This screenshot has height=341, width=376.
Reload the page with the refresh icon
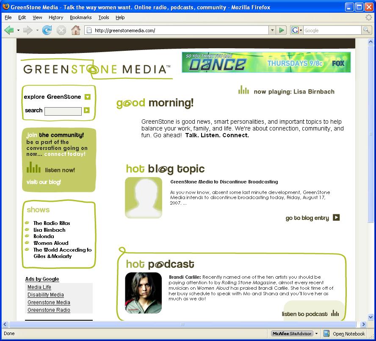coord(47,30)
